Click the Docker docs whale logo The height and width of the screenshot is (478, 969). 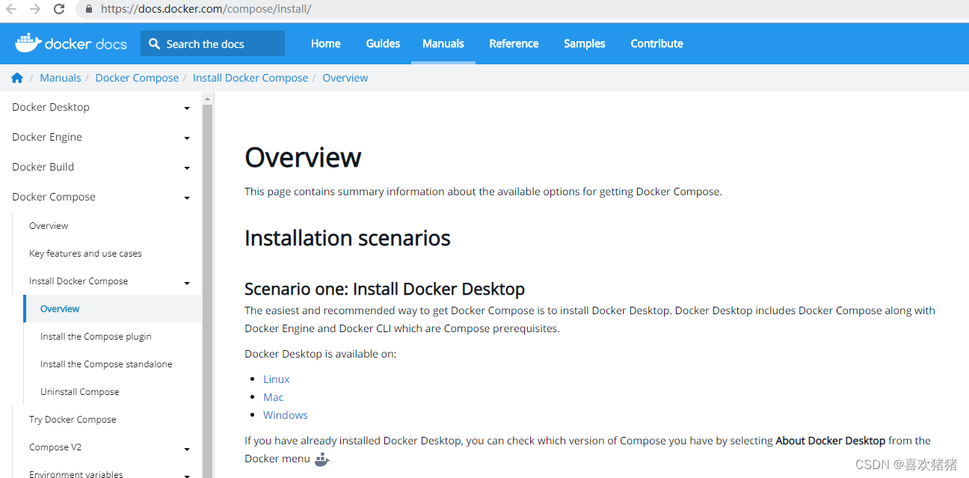(28, 43)
